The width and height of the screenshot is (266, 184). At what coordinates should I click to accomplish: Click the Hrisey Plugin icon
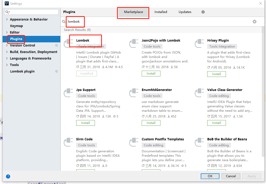pyautogui.click(x=199, y=43)
